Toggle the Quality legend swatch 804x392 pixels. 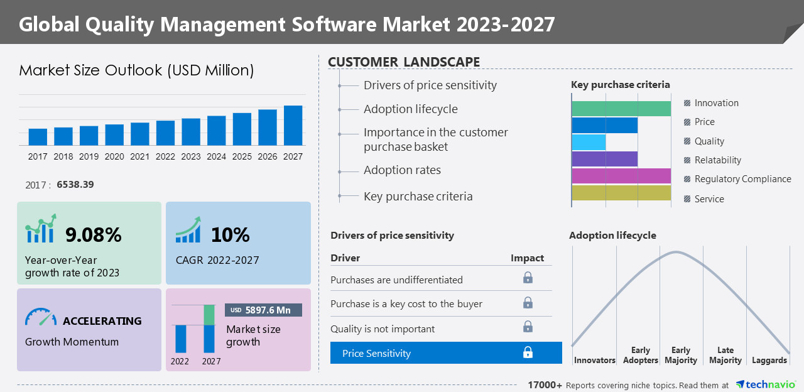click(687, 141)
